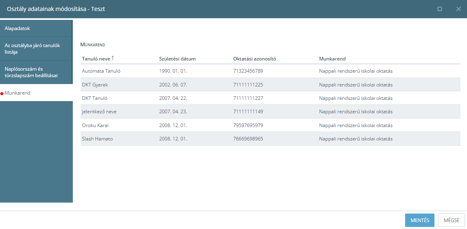Select the jelentkező neve row
467x229 pixels.
(271, 112)
